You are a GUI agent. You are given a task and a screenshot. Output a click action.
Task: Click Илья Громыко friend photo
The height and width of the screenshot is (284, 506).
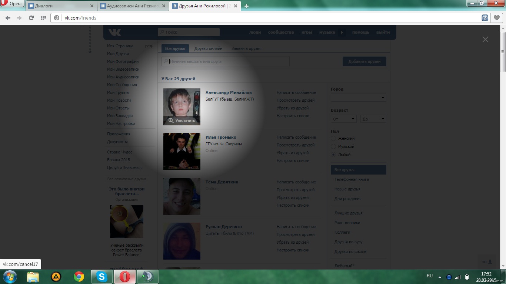[182, 152]
